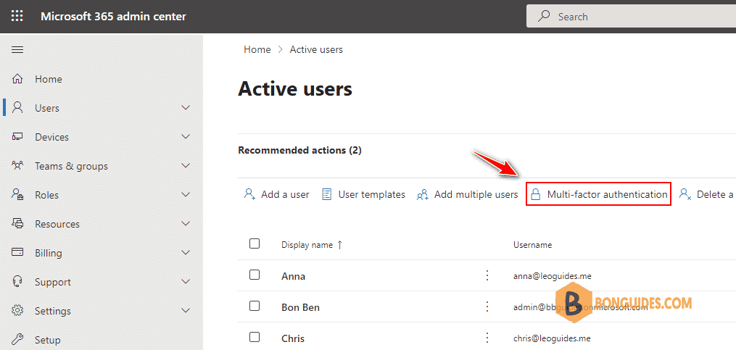Viewport: 736px width, 350px height.
Task: Open the app launcher waffle icon
Action: [17, 17]
